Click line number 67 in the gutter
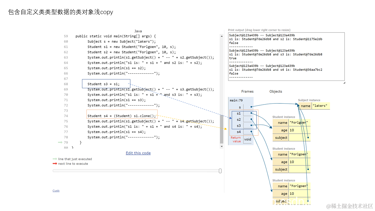 point(66,79)
